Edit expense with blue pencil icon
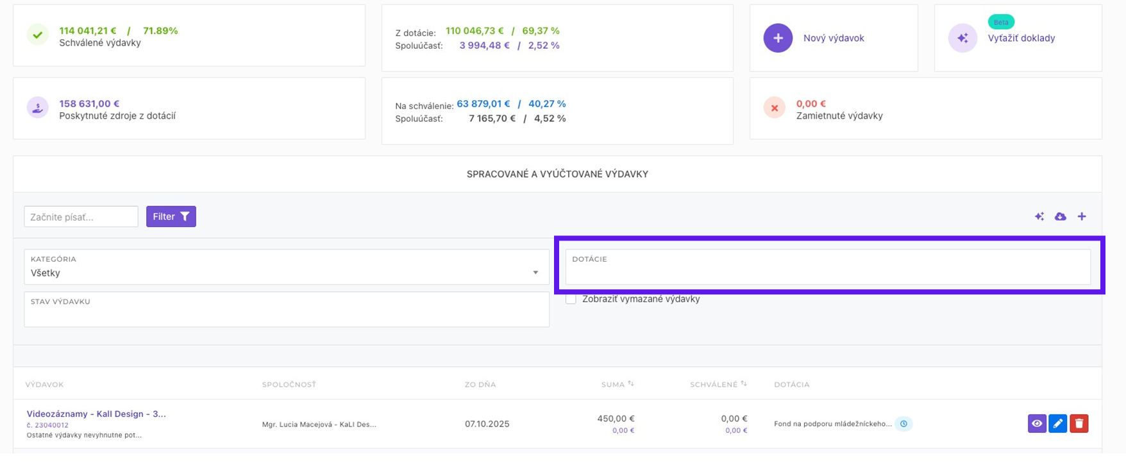 click(x=1058, y=423)
